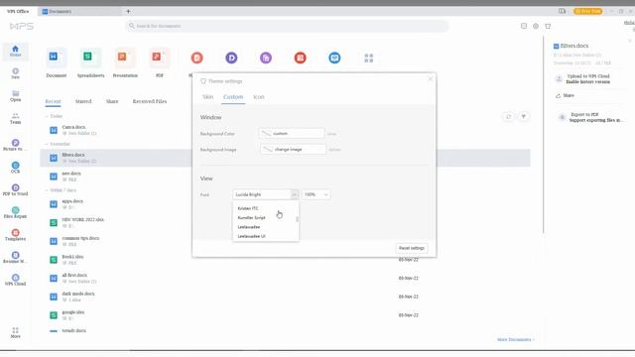
Task: Open Templates from the left sidebar
Action: [16, 235]
